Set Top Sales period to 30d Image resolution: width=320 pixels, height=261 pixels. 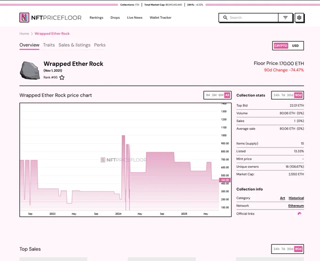(x=290, y=249)
